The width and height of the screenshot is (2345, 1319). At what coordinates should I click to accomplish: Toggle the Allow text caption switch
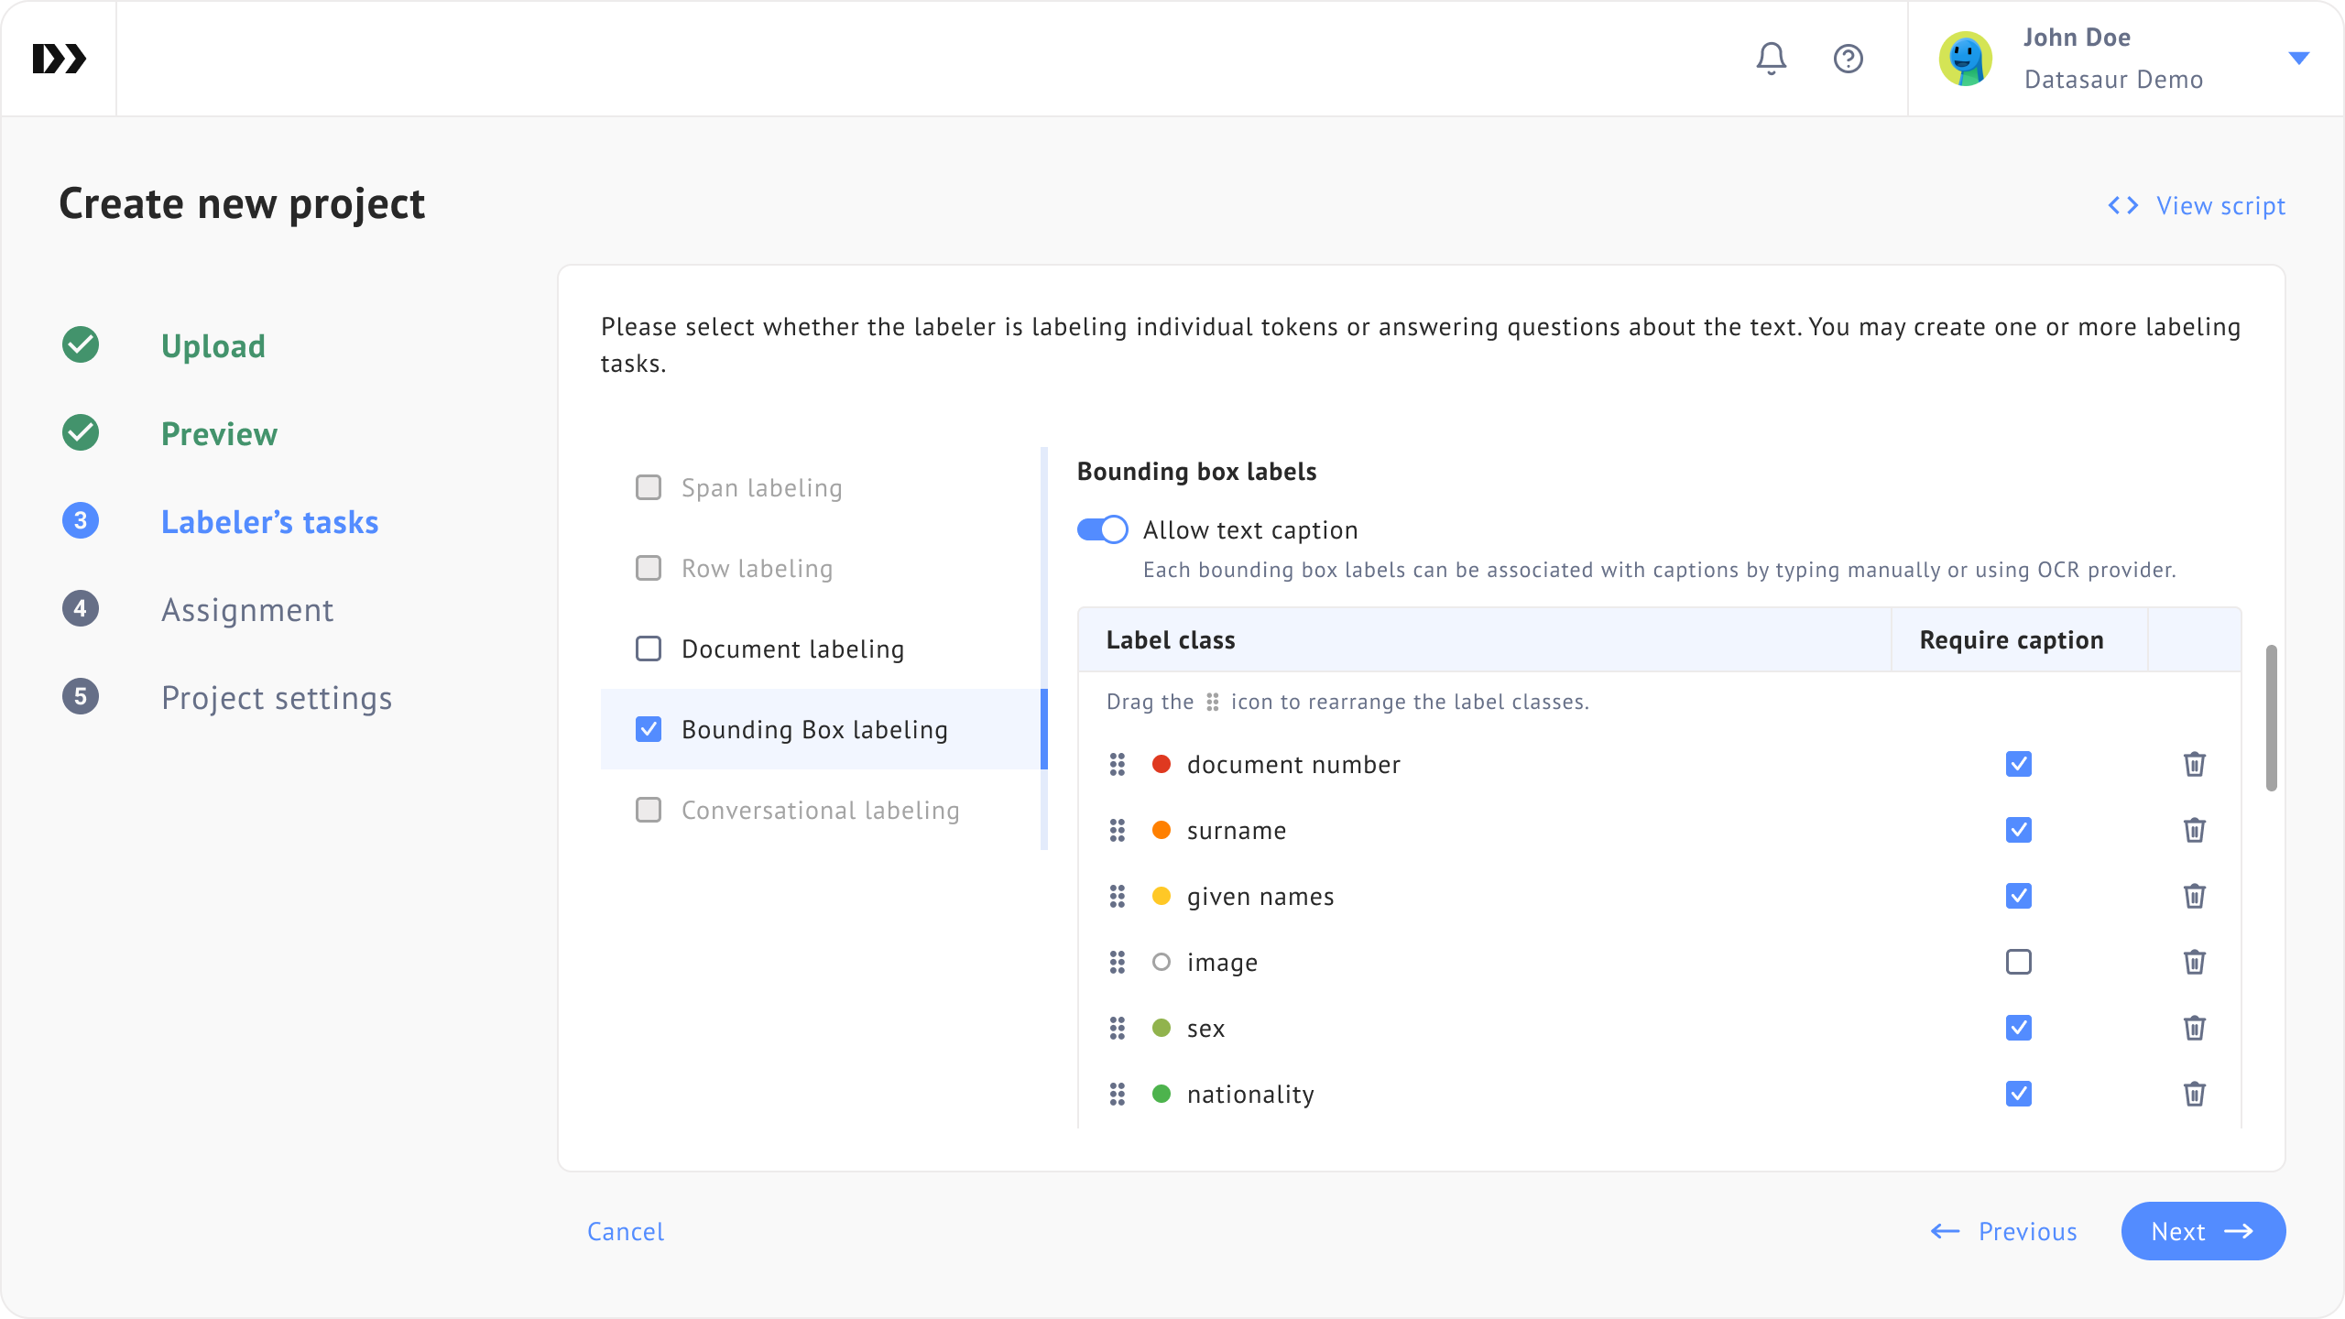click(1102, 529)
